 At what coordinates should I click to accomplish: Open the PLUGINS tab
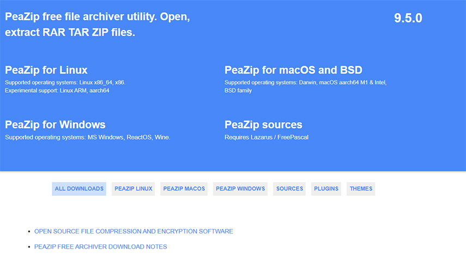(326, 189)
